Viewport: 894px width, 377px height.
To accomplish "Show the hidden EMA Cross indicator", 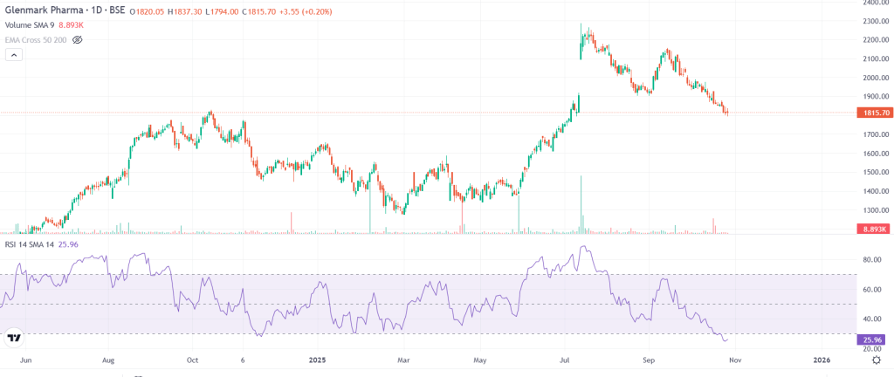I will [77, 39].
